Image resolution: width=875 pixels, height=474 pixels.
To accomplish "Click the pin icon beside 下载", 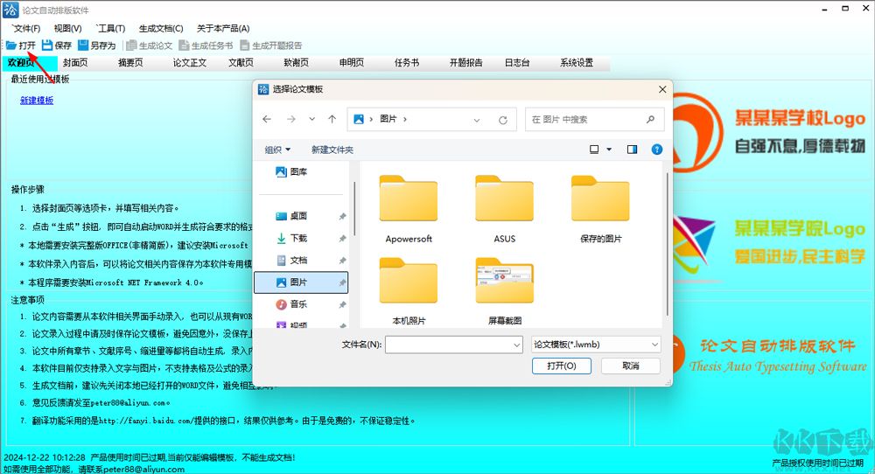I will click(x=342, y=239).
